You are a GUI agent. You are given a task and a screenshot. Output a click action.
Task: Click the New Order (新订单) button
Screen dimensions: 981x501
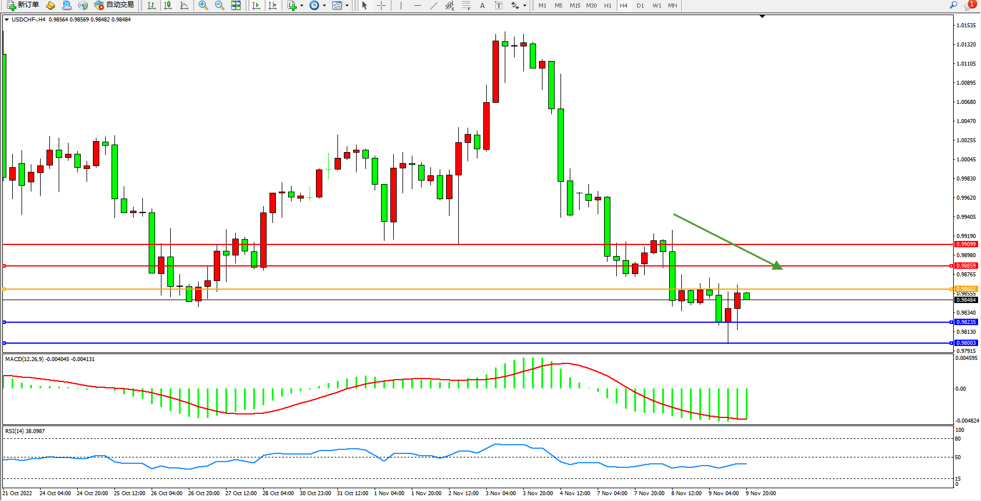[23, 5]
